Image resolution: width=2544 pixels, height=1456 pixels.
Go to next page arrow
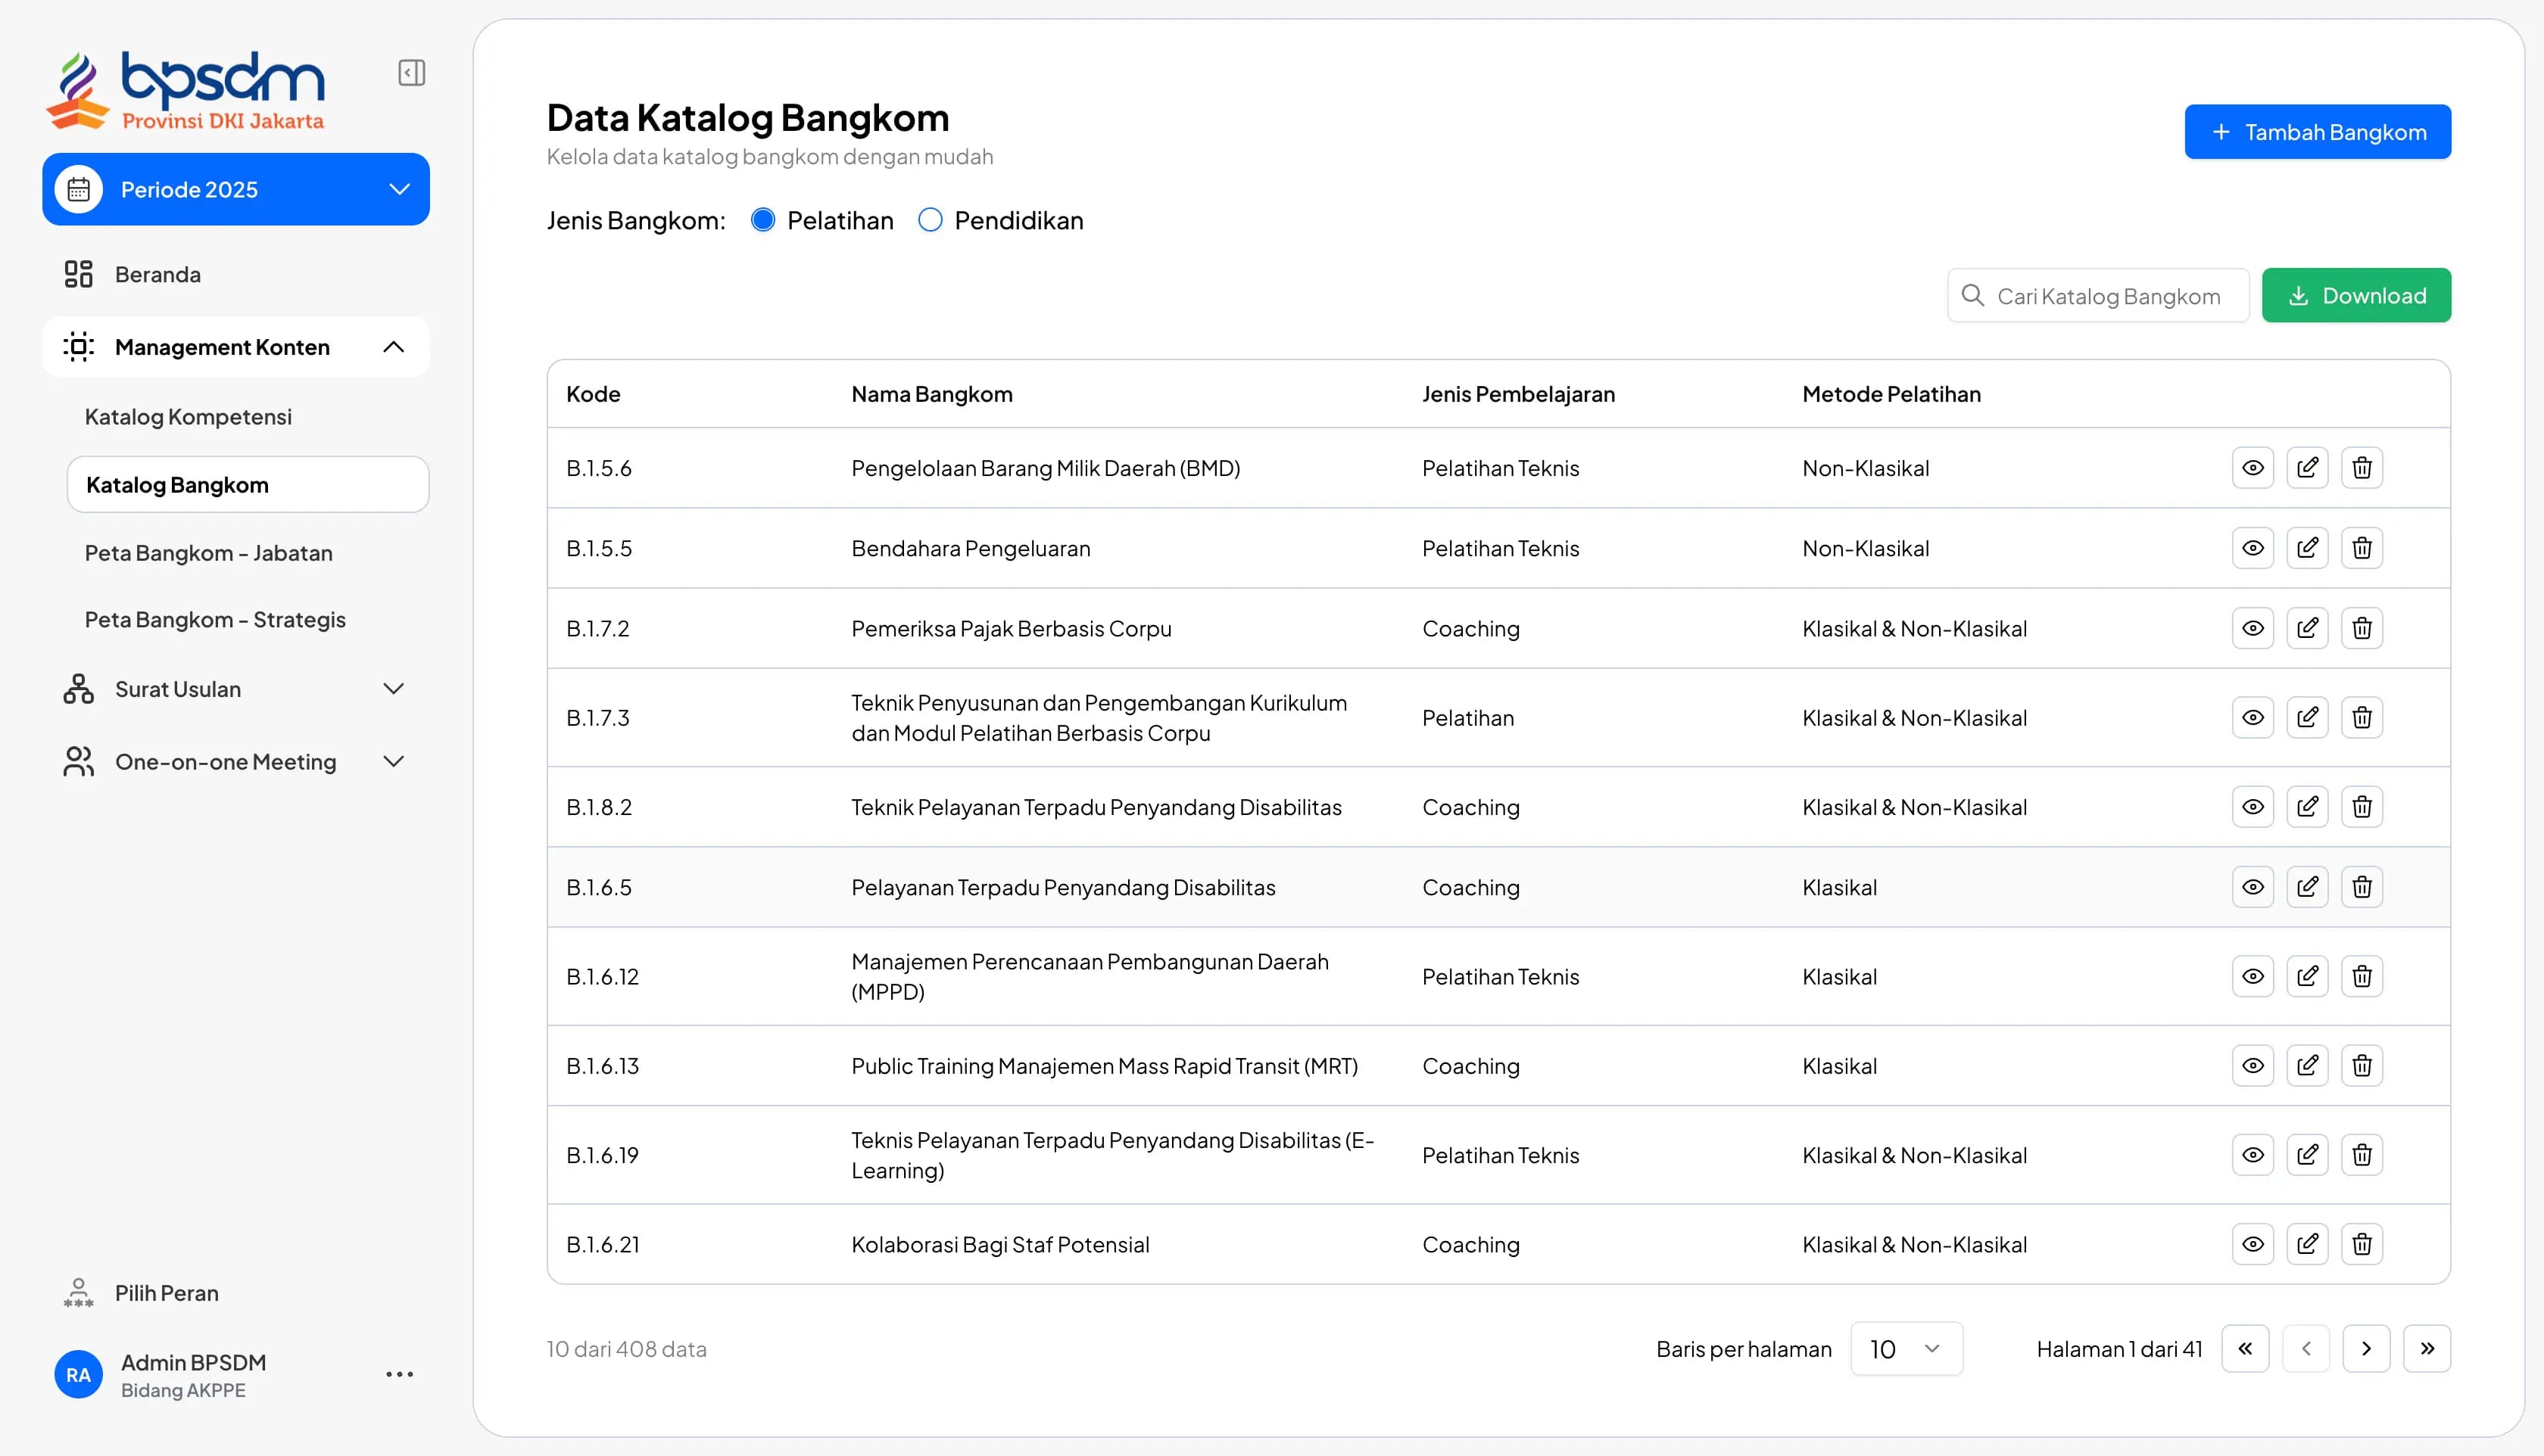coord(2366,1349)
